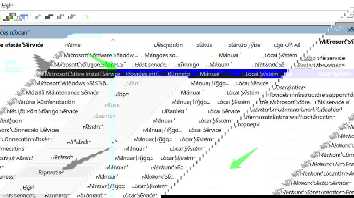The image size is (354, 198).
Task: Click gear icon of Mozilla Maintenance Service
Action: pos(21,93)
